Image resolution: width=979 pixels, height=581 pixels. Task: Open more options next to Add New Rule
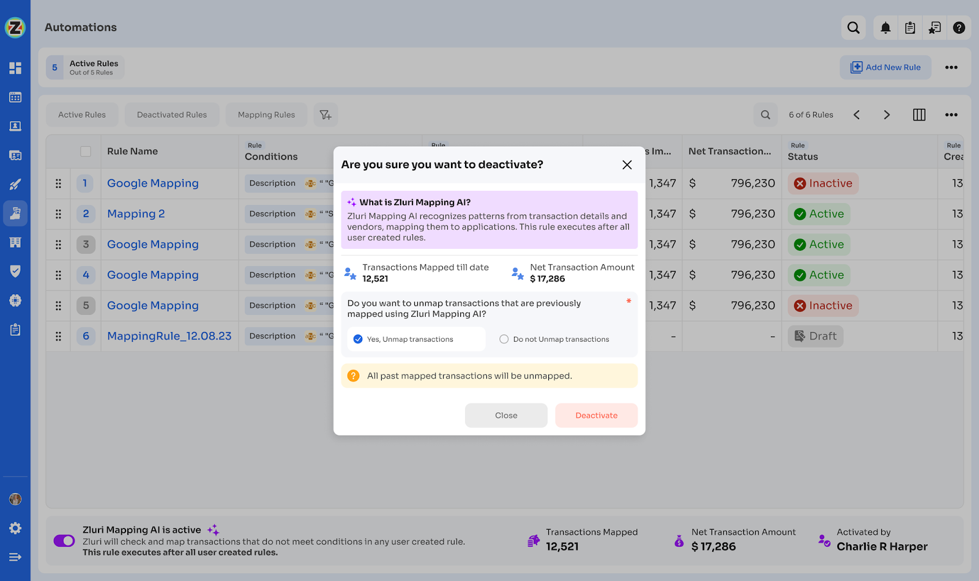pos(951,67)
